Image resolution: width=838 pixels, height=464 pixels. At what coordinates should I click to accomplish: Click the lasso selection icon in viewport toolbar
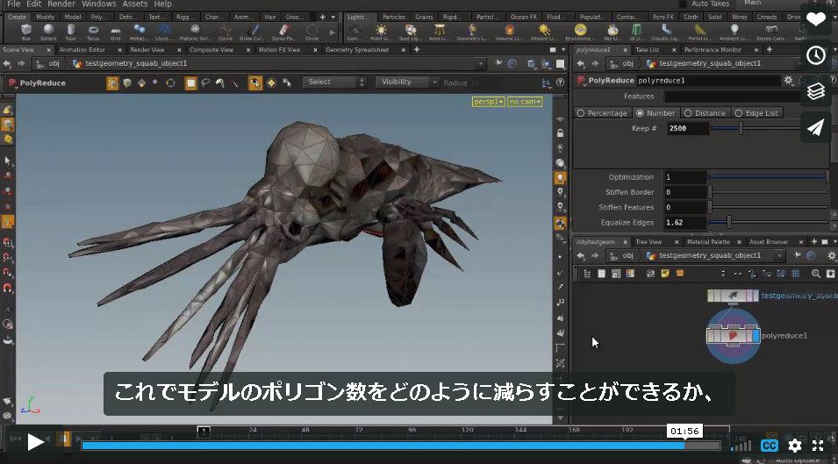click(x=205, y=82)
